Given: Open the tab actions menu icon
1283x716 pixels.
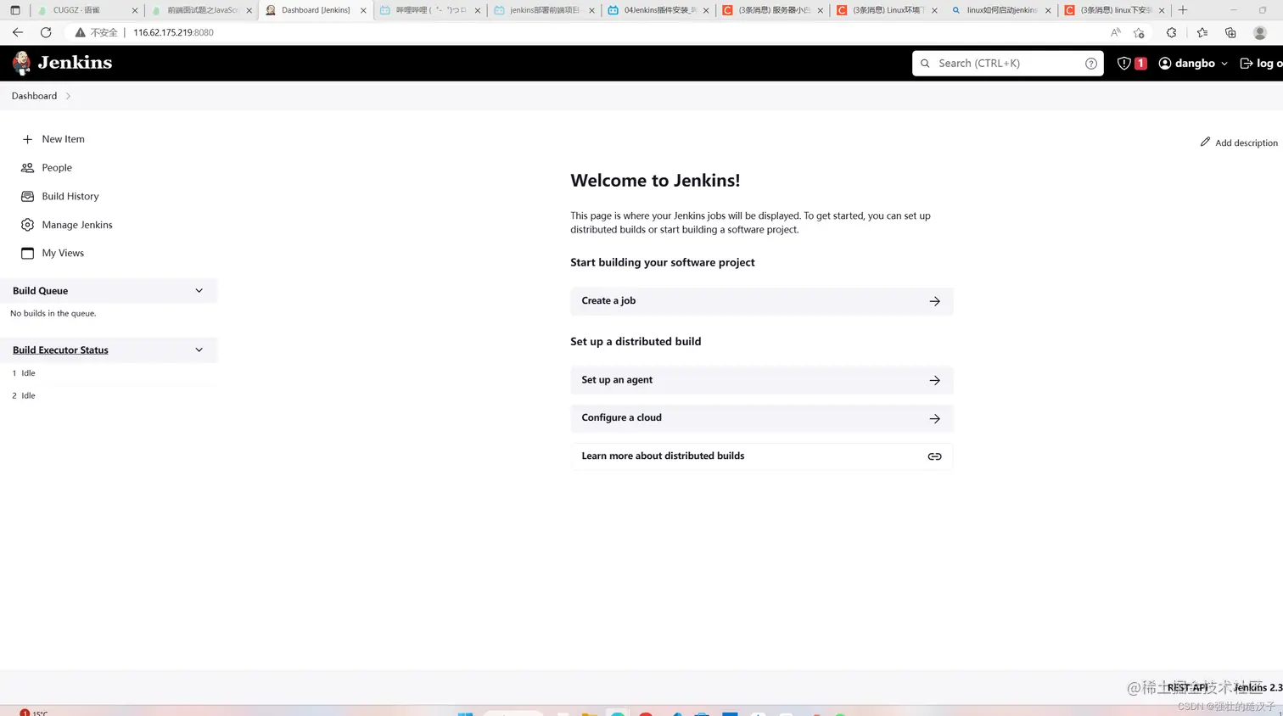Looking at the screenshot, I should [x=14, y=10].
